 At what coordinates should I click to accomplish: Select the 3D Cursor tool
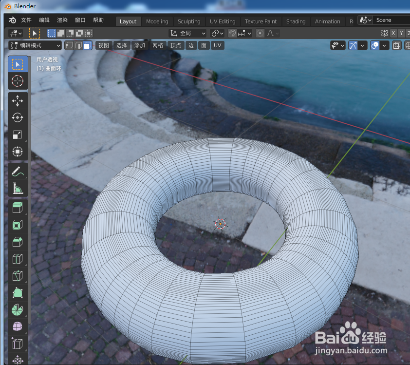click(18, 81)
